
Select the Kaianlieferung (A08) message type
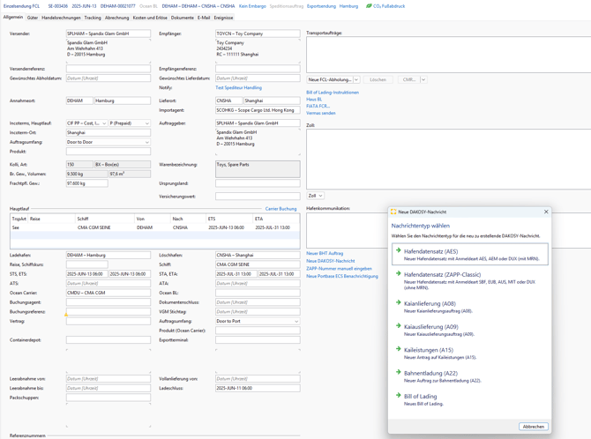[470, 307]
